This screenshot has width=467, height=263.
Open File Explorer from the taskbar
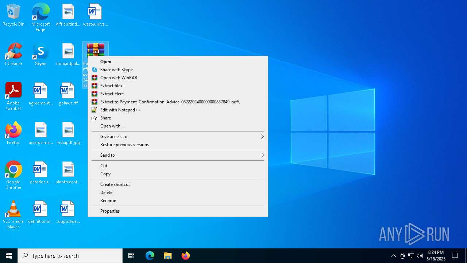[167, 256]
